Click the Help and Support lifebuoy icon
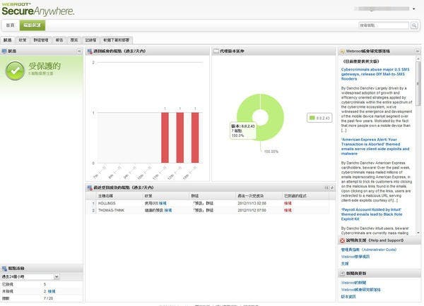 tap(342, 240)
